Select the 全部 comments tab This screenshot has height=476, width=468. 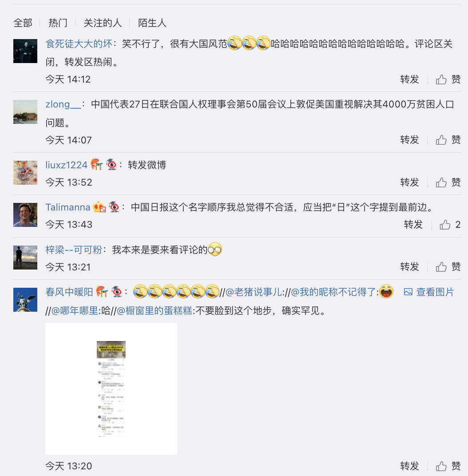click(23, 23)
